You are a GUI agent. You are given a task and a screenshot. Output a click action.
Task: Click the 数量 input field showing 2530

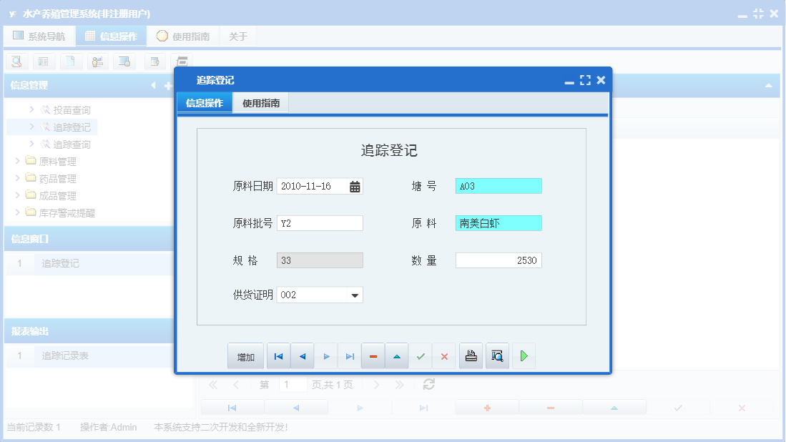(x=498, y=260)
